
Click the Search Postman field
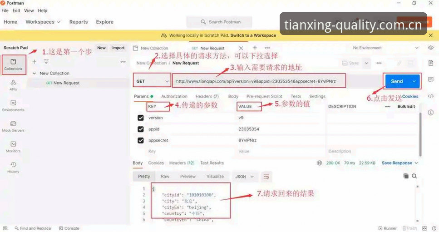(x=219, y=22)
